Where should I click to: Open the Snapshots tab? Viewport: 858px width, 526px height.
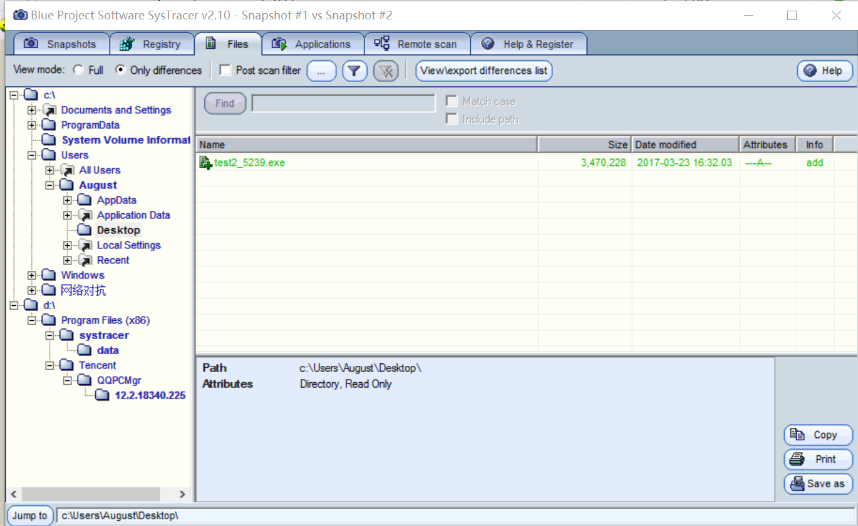pos(61,44)
